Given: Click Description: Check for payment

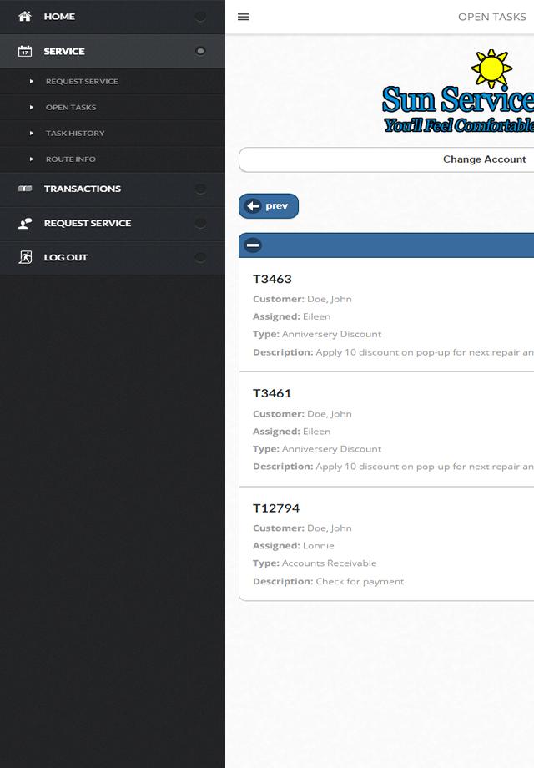Looking at the screenshot, I should (329, 581).
